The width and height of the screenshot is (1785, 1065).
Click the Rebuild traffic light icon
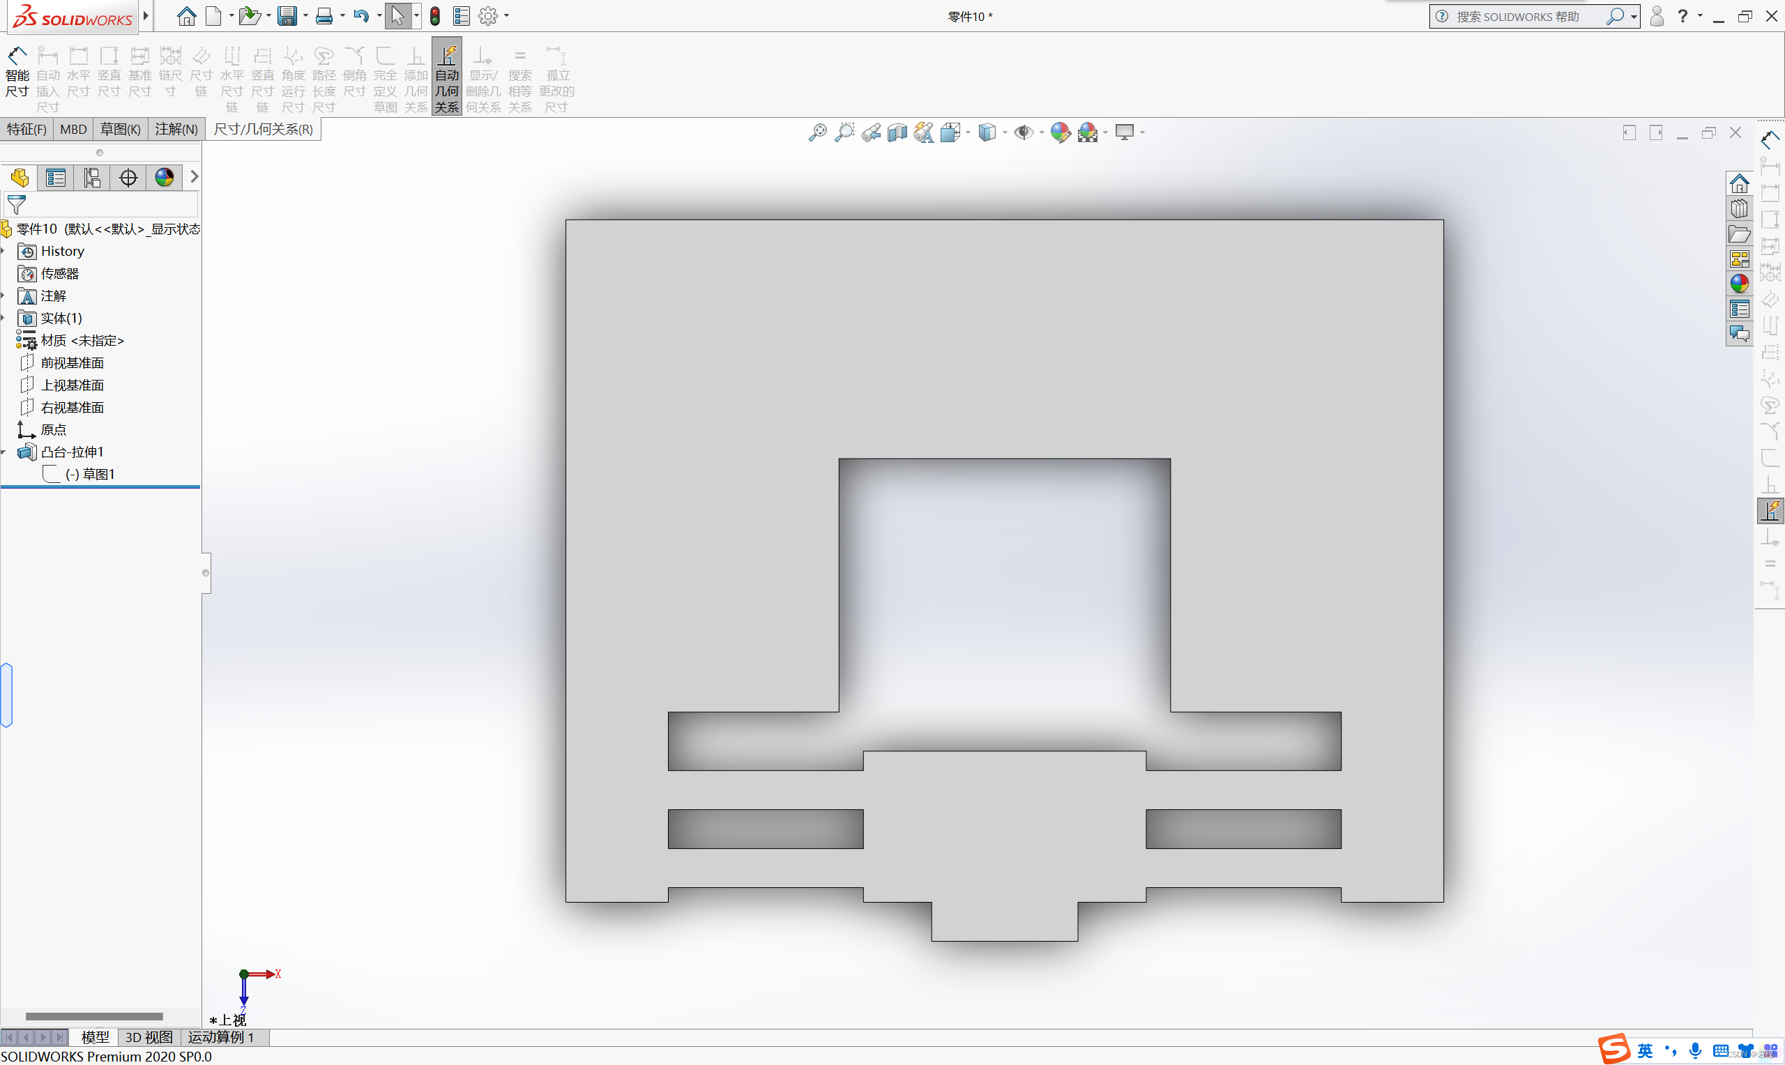point(435,16)
